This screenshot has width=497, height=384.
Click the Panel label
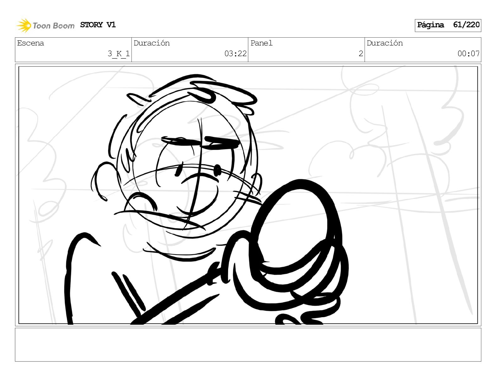(261, 43)
